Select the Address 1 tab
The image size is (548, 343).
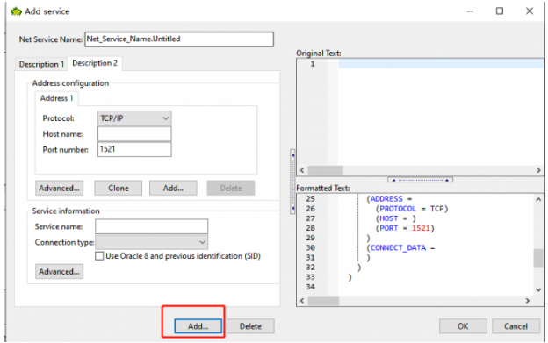(56, 98)
